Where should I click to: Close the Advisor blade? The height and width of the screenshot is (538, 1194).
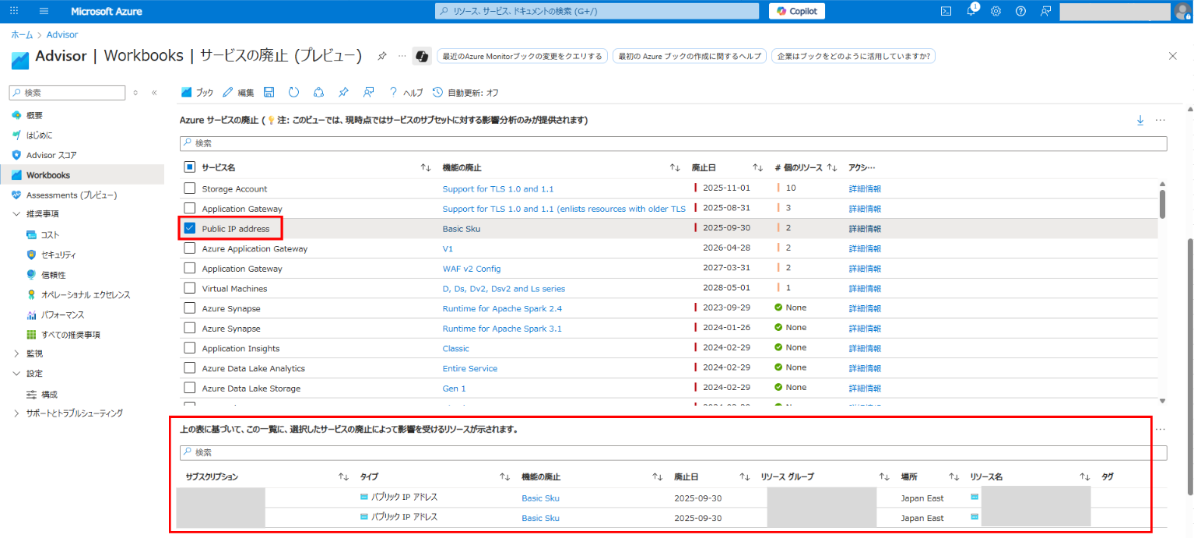[x=1173, y=56]
